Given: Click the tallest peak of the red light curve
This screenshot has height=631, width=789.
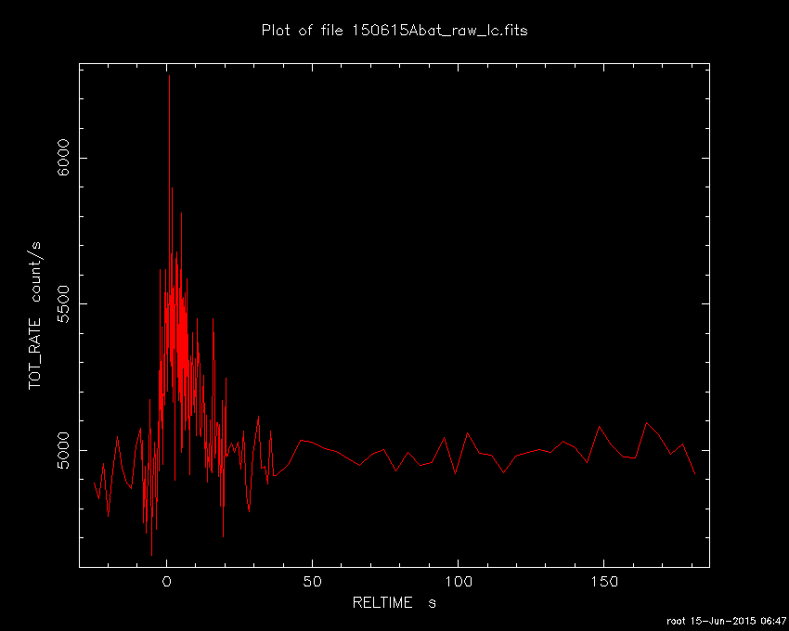Looking at the screenshot, I should 169,76.
